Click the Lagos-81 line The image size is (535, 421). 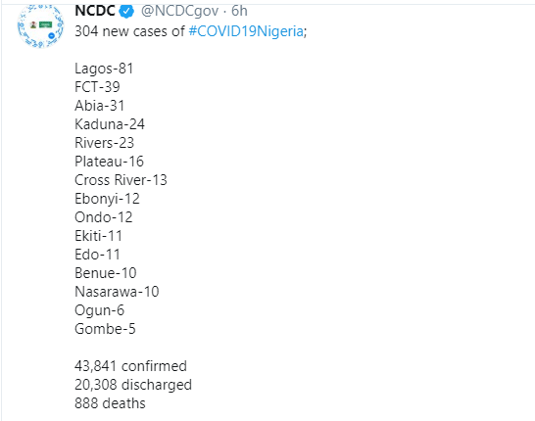pyautogui.click(x=104, y=69)
